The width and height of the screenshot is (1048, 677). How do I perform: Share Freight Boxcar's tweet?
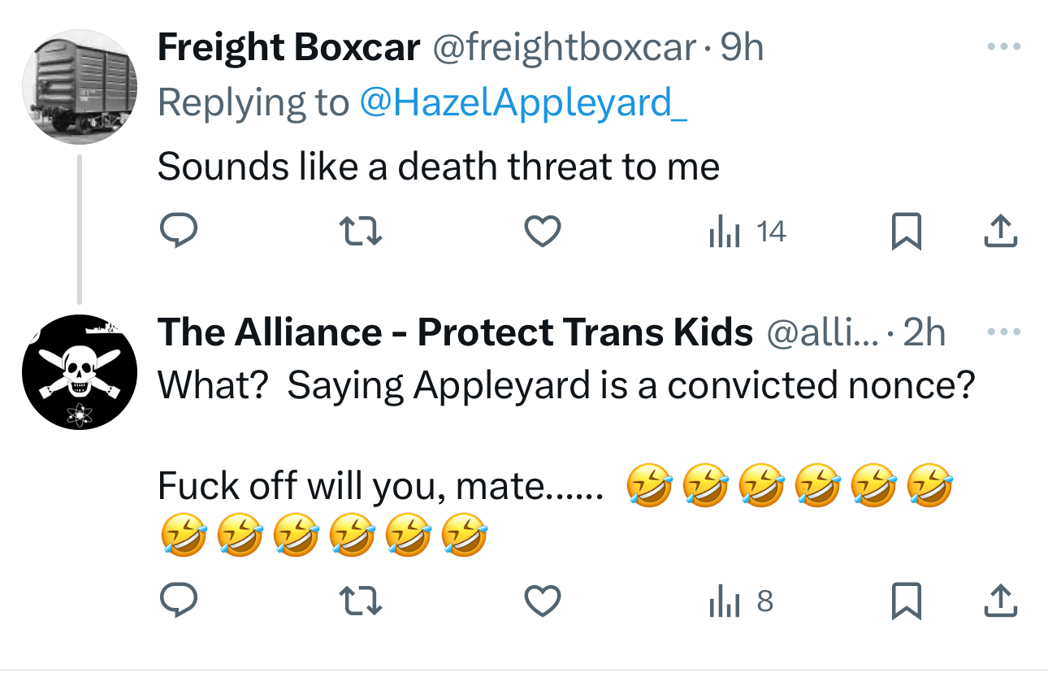coord(1001,232)
